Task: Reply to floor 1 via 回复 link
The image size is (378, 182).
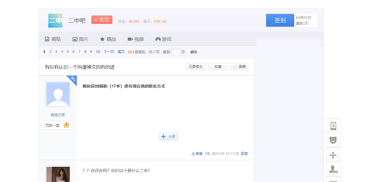Action: [x=244, y=154]
